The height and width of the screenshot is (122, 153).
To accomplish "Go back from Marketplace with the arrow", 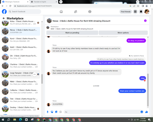I will tap(4, 18).
